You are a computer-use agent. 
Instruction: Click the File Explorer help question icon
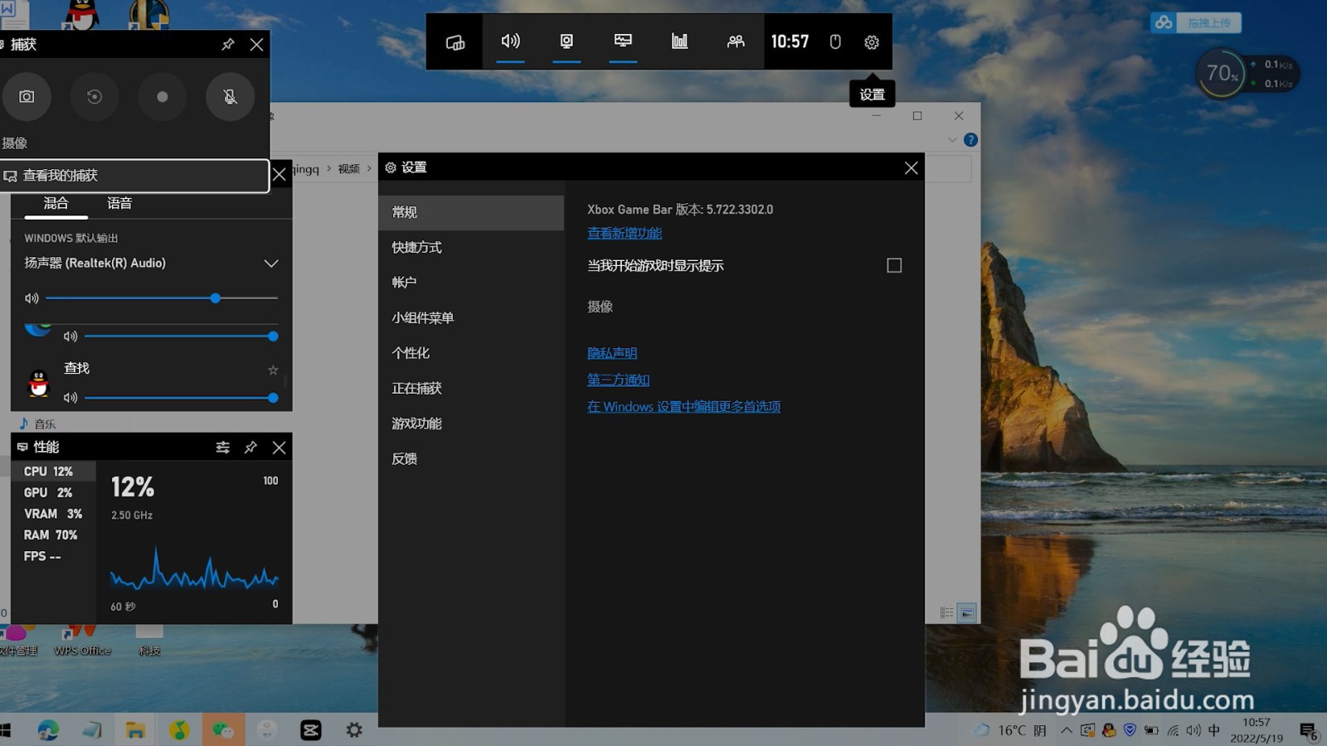(x=970, y=140)
